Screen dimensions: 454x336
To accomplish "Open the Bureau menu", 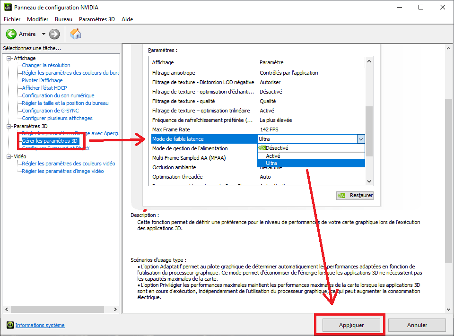I will click(63, 19).
